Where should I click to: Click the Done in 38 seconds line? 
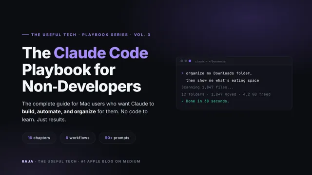point(207,101)
